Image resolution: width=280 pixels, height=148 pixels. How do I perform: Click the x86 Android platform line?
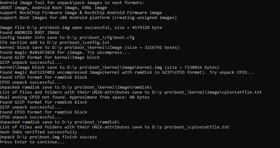[x=88, y=17]
